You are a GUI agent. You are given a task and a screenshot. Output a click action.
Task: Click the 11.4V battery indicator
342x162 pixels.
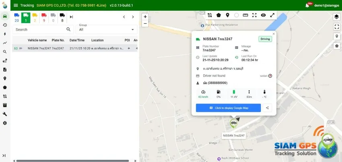click(x=234, y=94)
